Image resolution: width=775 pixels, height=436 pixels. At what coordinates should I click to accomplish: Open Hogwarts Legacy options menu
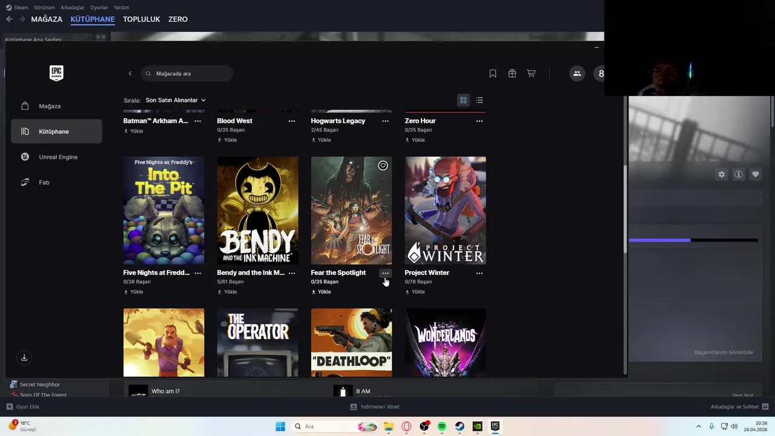386,121
